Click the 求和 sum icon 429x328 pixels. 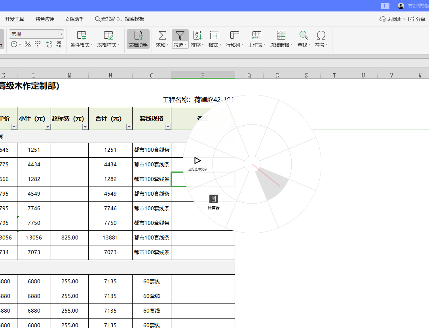click(162, 36)
